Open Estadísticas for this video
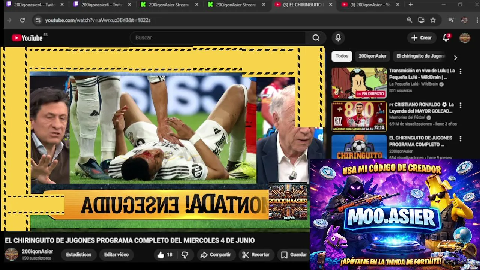The image size is (480, 270). click(x=79, y=255)
